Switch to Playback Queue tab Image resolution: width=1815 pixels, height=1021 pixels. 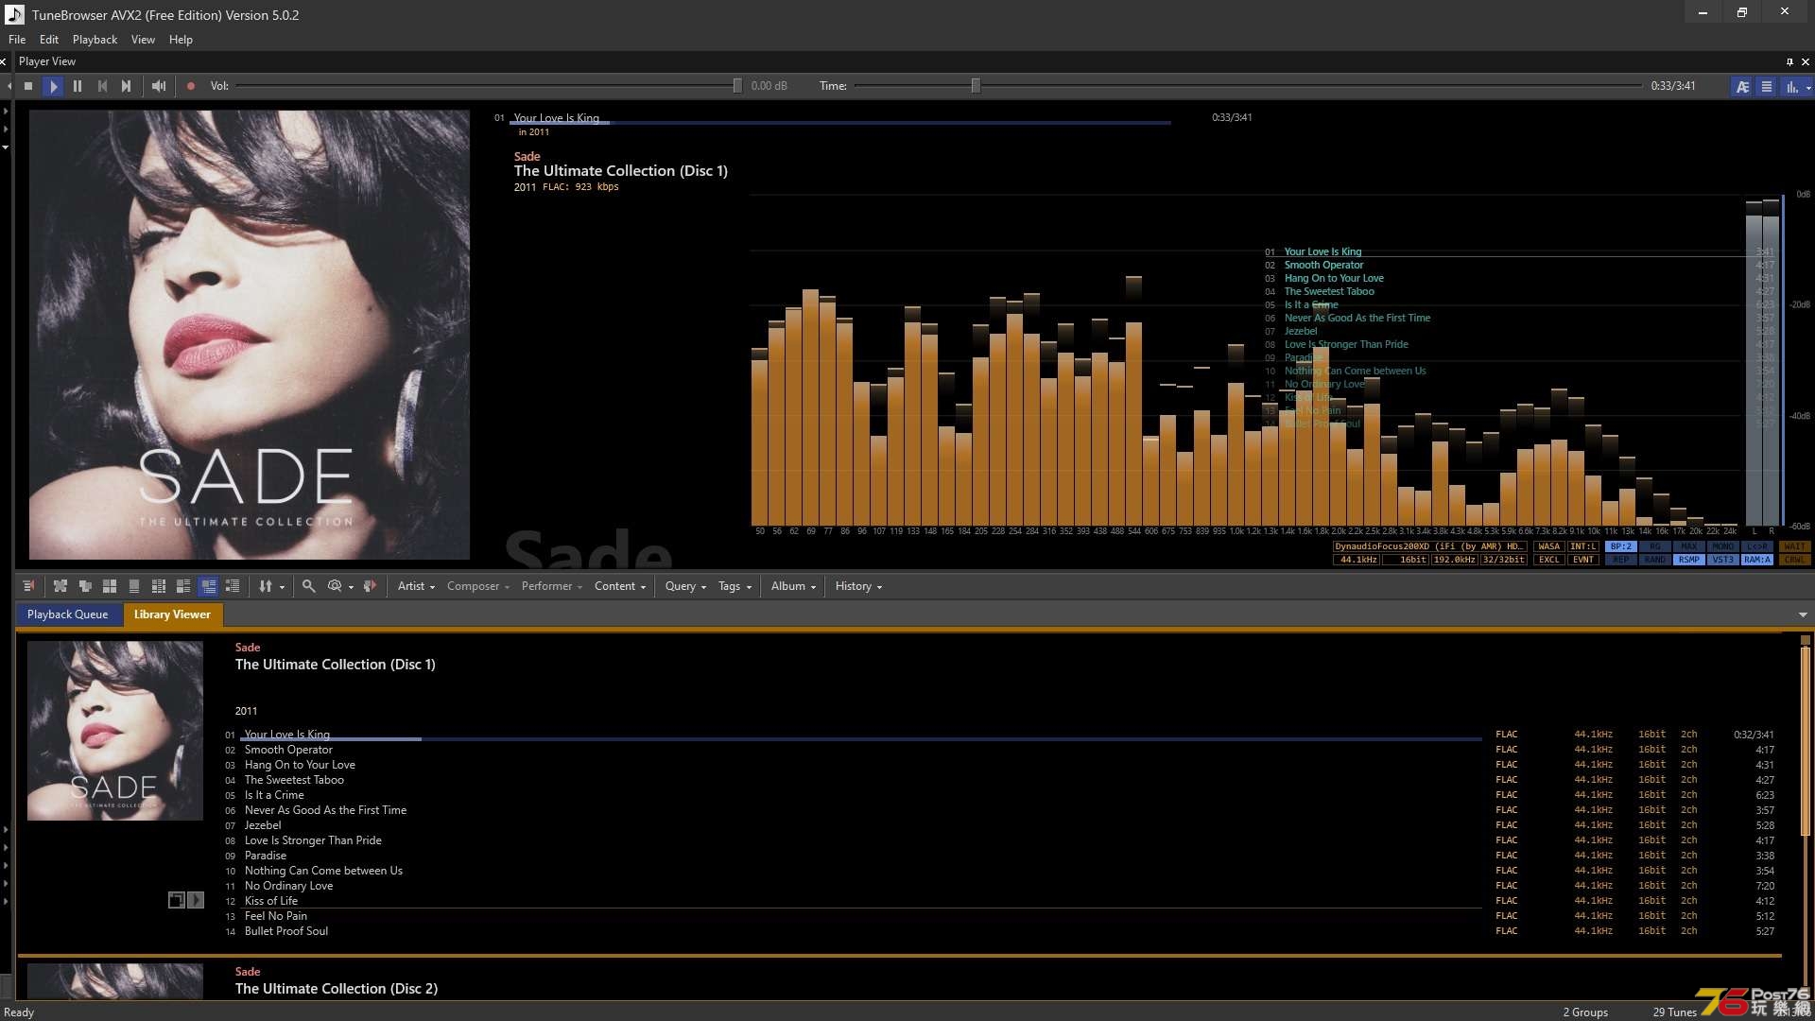pos(68,614)
